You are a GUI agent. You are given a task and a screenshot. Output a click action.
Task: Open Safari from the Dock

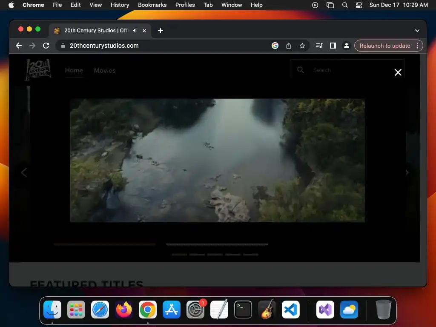coord(100,310)
